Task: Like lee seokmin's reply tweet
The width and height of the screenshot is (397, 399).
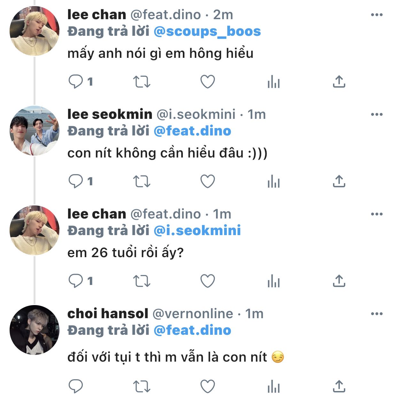Action: coord(207,181)
